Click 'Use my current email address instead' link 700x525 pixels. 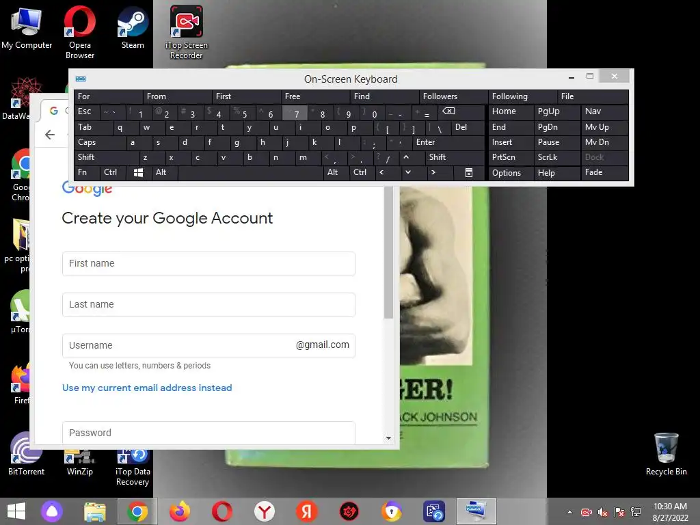coord(147,388)
